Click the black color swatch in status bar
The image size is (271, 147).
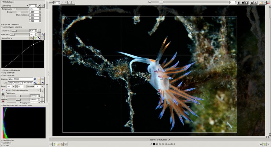[154, 144]
